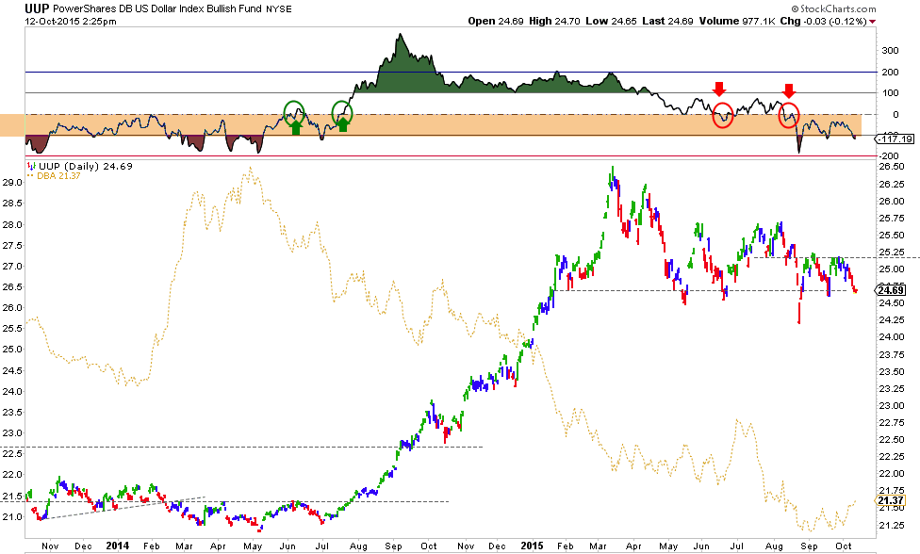The height and width of the screenshot is (554, 920).
Task: Click the red down-triangle change indicator icon
Action: pyautogui.click(x=873, y=22)
